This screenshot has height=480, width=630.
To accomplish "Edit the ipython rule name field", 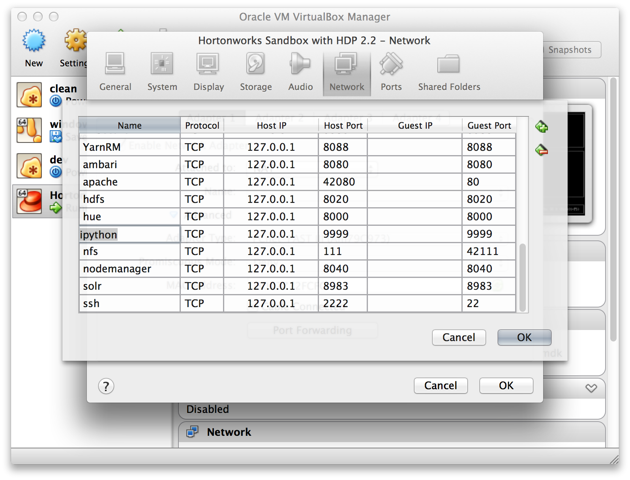I will click(129, 234).
